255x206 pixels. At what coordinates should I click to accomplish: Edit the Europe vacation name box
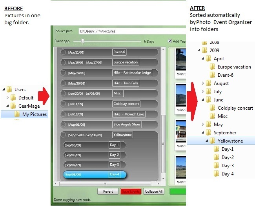[x=126, y=62]
